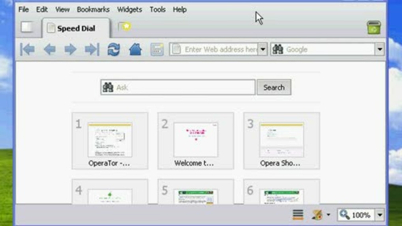
Task: Click the Forward arrow button
Action: pyautogui.click(x=70, y=49)
